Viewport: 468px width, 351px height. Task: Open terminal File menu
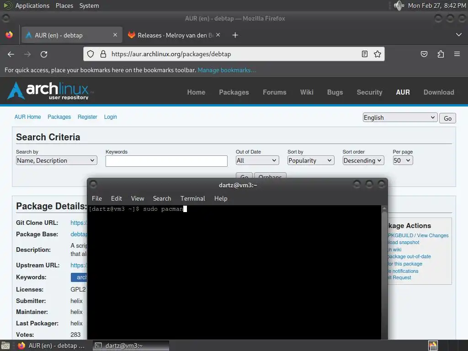(97, 198)
